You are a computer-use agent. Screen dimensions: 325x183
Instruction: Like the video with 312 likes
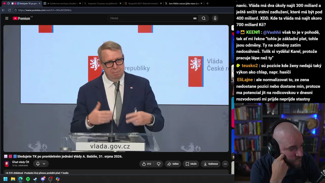coord(147,164)
